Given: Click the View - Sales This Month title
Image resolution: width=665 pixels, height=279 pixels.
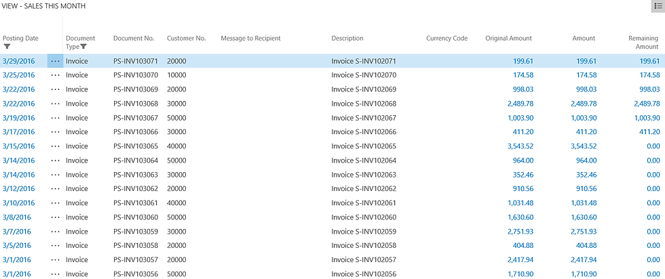Looking at the screenshot, I should pos(43,6).
